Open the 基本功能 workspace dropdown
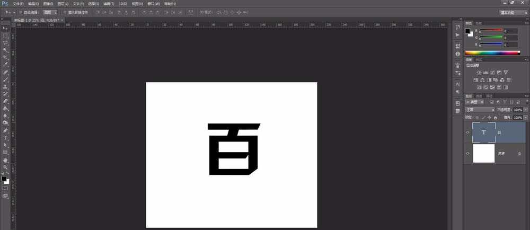The width and height of the screenshot is (530, 230). click(513, 12)
